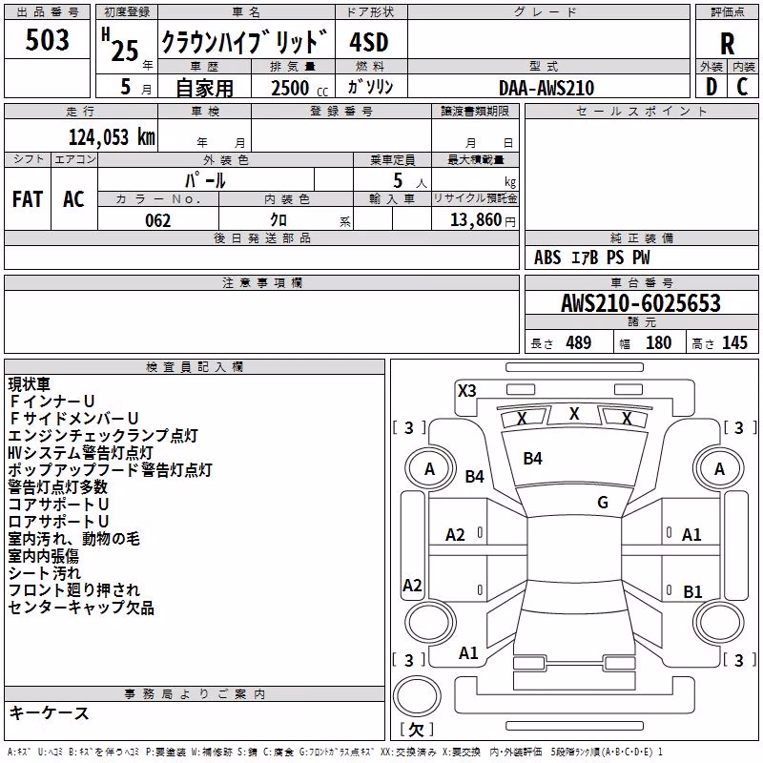
Task: Click the note FサイドメンバーU
Action: [x=74, y=419]
